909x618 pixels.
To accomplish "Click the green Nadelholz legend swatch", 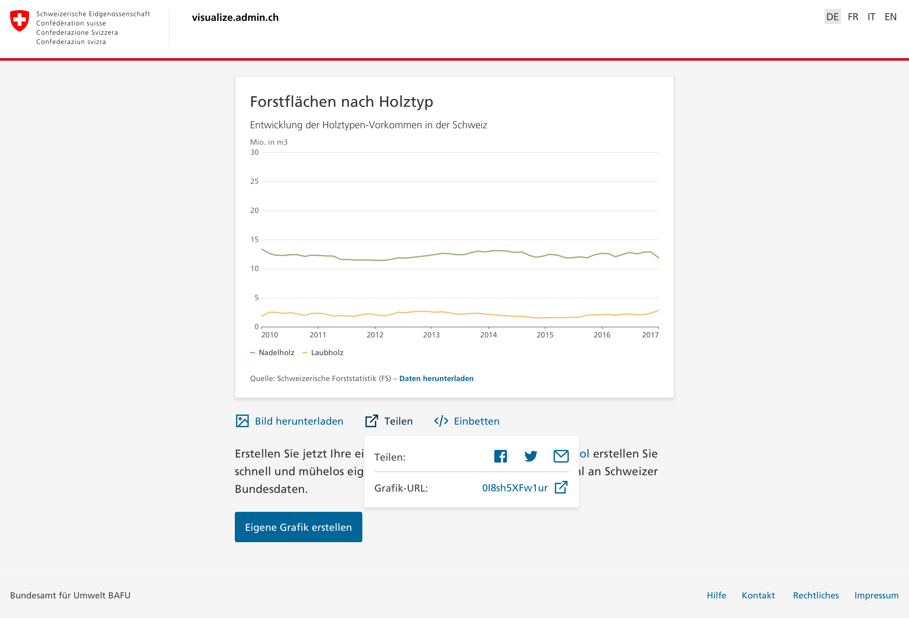I will tap(252, 353).
